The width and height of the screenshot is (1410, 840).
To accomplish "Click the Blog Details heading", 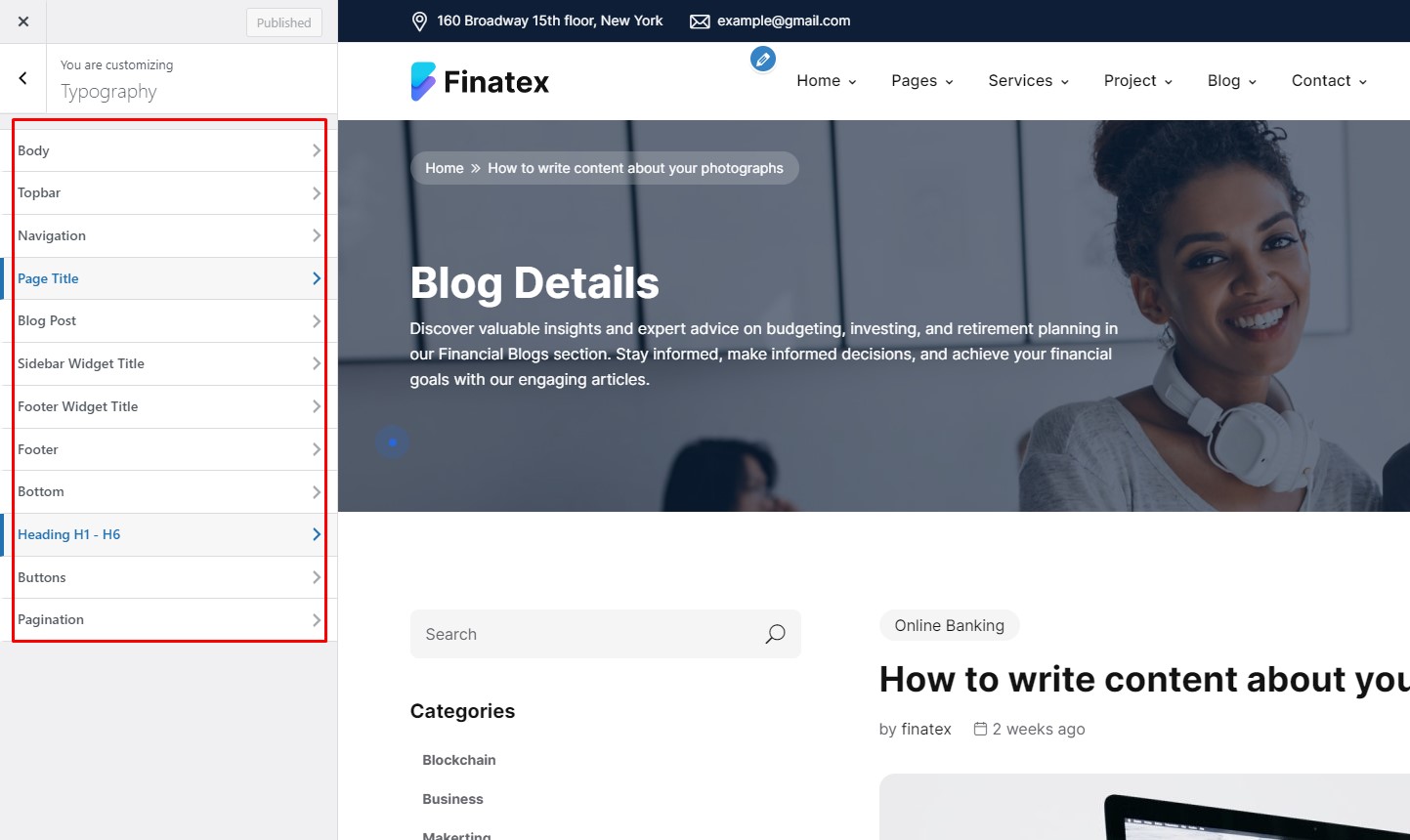I will [534, 283].
